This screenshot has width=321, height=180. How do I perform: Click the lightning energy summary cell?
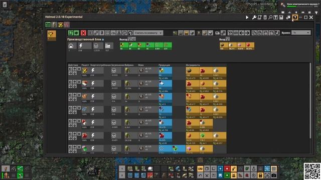[85, 45]
